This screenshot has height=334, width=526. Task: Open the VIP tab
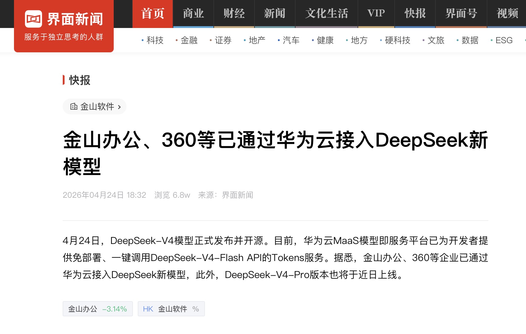click(x=376, y=14)
